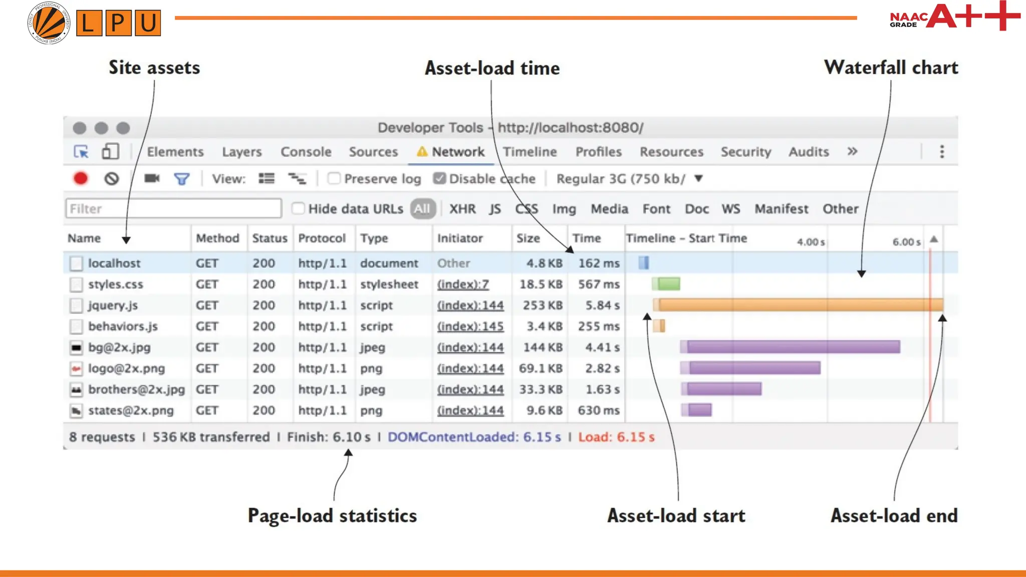Toggle device toolbar icon
The height and width of the screenshot is (577, 1026).
(x=110, y=151)
